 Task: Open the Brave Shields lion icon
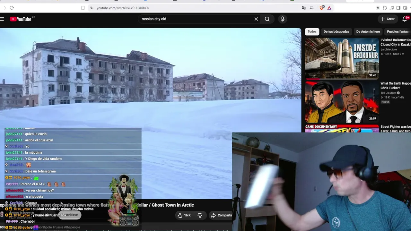tap(322, 8)
